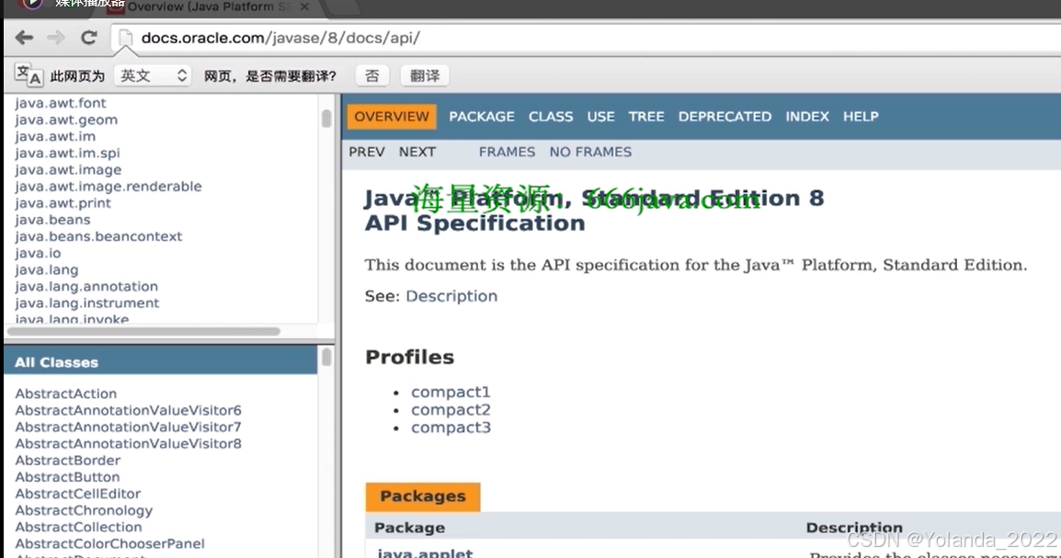Select the Packages table tab

click(x=423, y=496)
